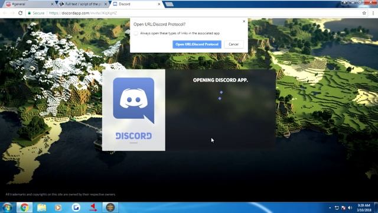Open Google Chrome from the taskbar
Viewport: 378px width, 213px height.
click(24, 208)
